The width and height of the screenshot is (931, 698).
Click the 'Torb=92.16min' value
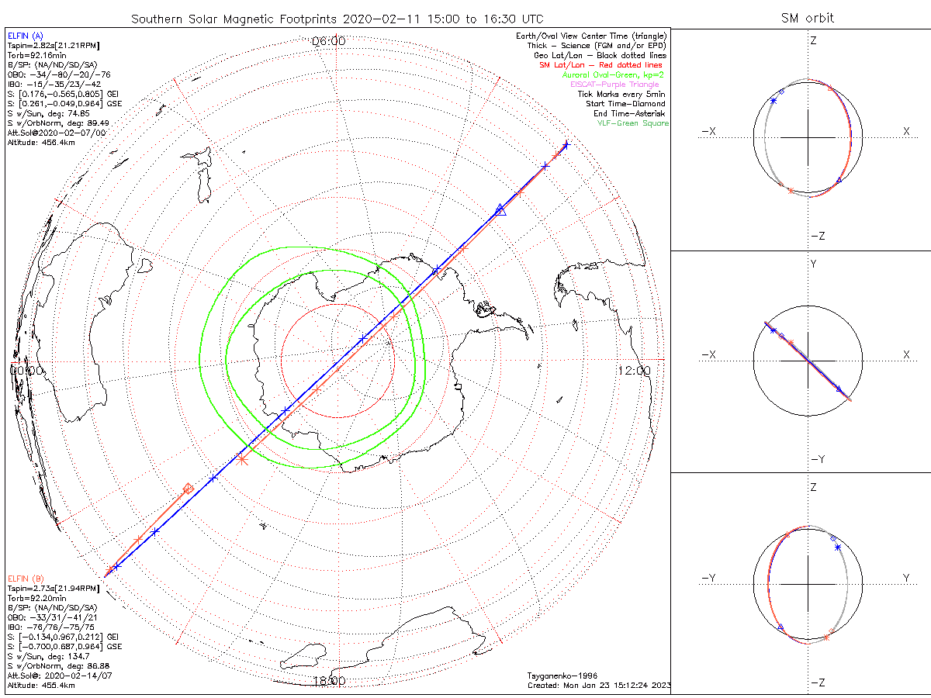click(x=36, y=57)
